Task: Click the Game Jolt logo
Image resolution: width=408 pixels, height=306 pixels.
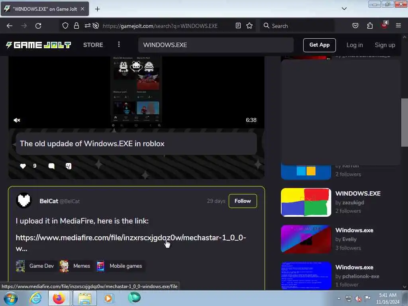Action: pos(39,45)
